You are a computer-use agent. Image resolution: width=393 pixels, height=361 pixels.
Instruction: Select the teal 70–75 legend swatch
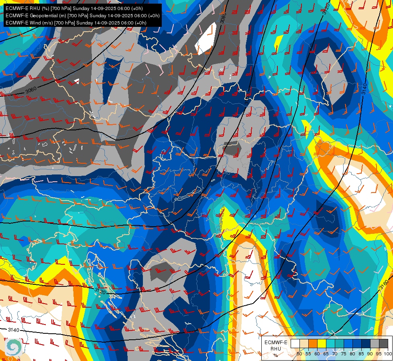click(x=339, y=343)
